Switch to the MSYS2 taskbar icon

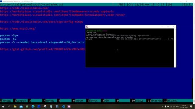pos(69,107)
